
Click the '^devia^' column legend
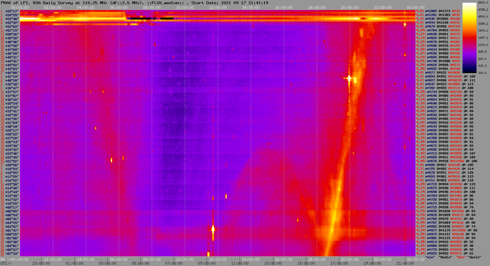coord(475,257)
